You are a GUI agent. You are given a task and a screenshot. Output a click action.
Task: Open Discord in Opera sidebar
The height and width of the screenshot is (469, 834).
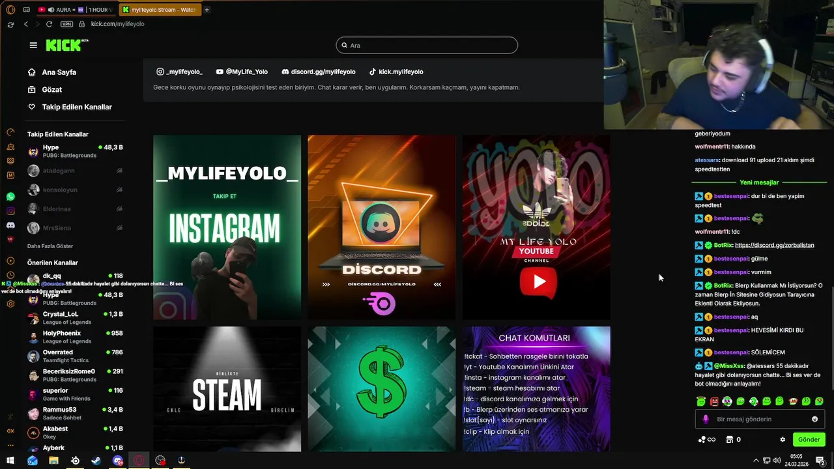10,225
